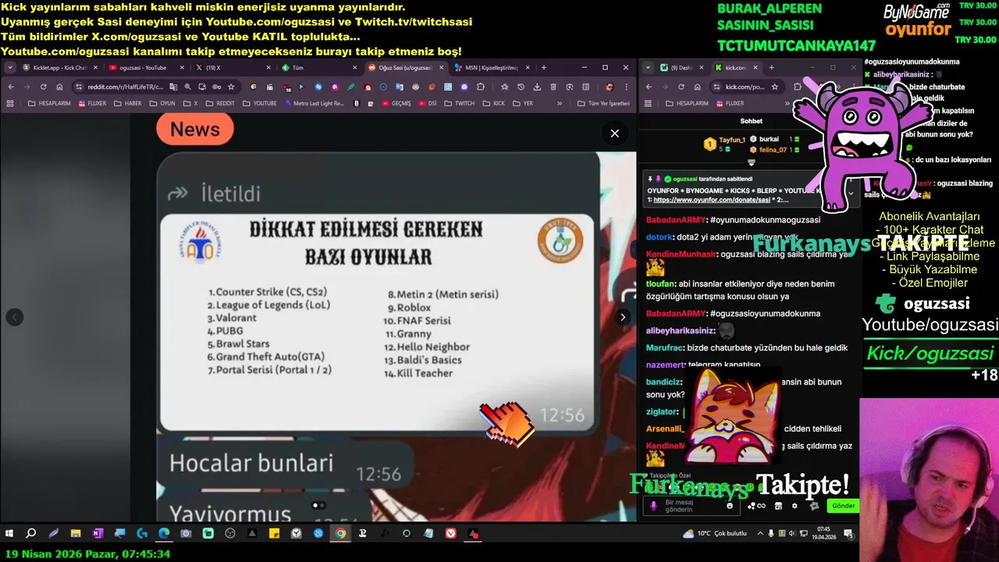Screen dimensions: 999x562
Task: Open Google Chrome from taskbar
Action: [x=340, y=534]
